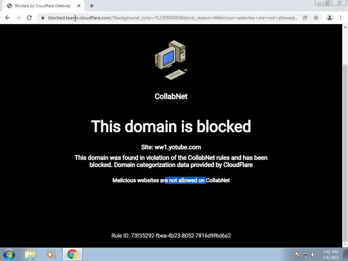Reload the blocked page
This screenshot has height=261, width=348.
click(29, 18)
